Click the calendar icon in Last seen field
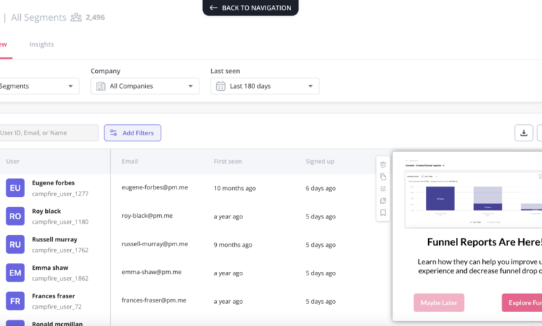The width and height of the screenshot is (542, 326). coord(220,86)
